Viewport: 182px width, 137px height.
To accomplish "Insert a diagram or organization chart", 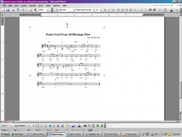I will (x=54, y=126).
